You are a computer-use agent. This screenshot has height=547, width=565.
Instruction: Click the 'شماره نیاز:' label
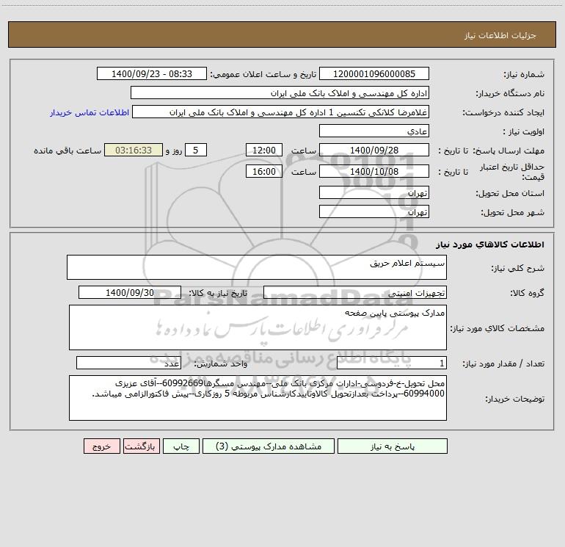(524, 74)
